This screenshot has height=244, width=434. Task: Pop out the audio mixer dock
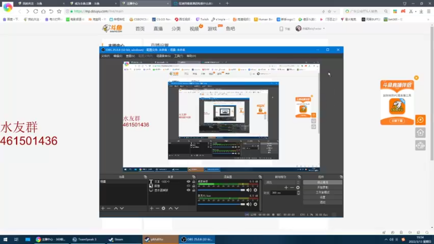[260, 177]
